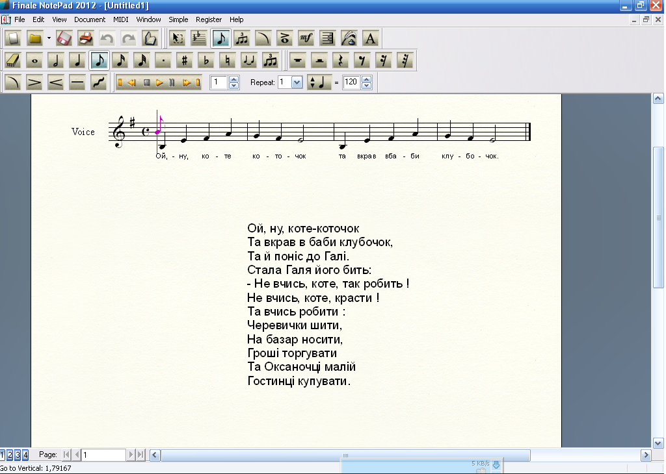Viewport: 666px width, 474px height.
Task: Click the Page number input field
Action: (103, 455)
